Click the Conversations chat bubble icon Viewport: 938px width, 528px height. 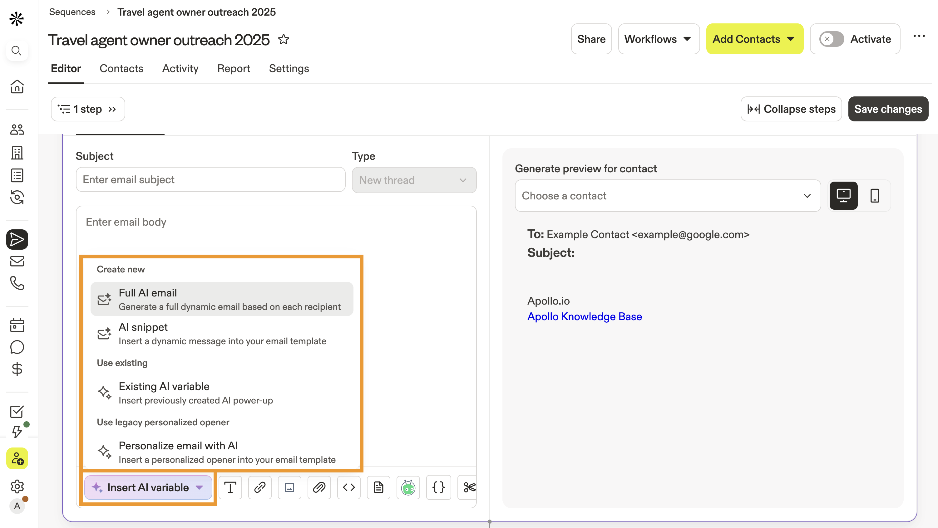[x=17, y=347]
